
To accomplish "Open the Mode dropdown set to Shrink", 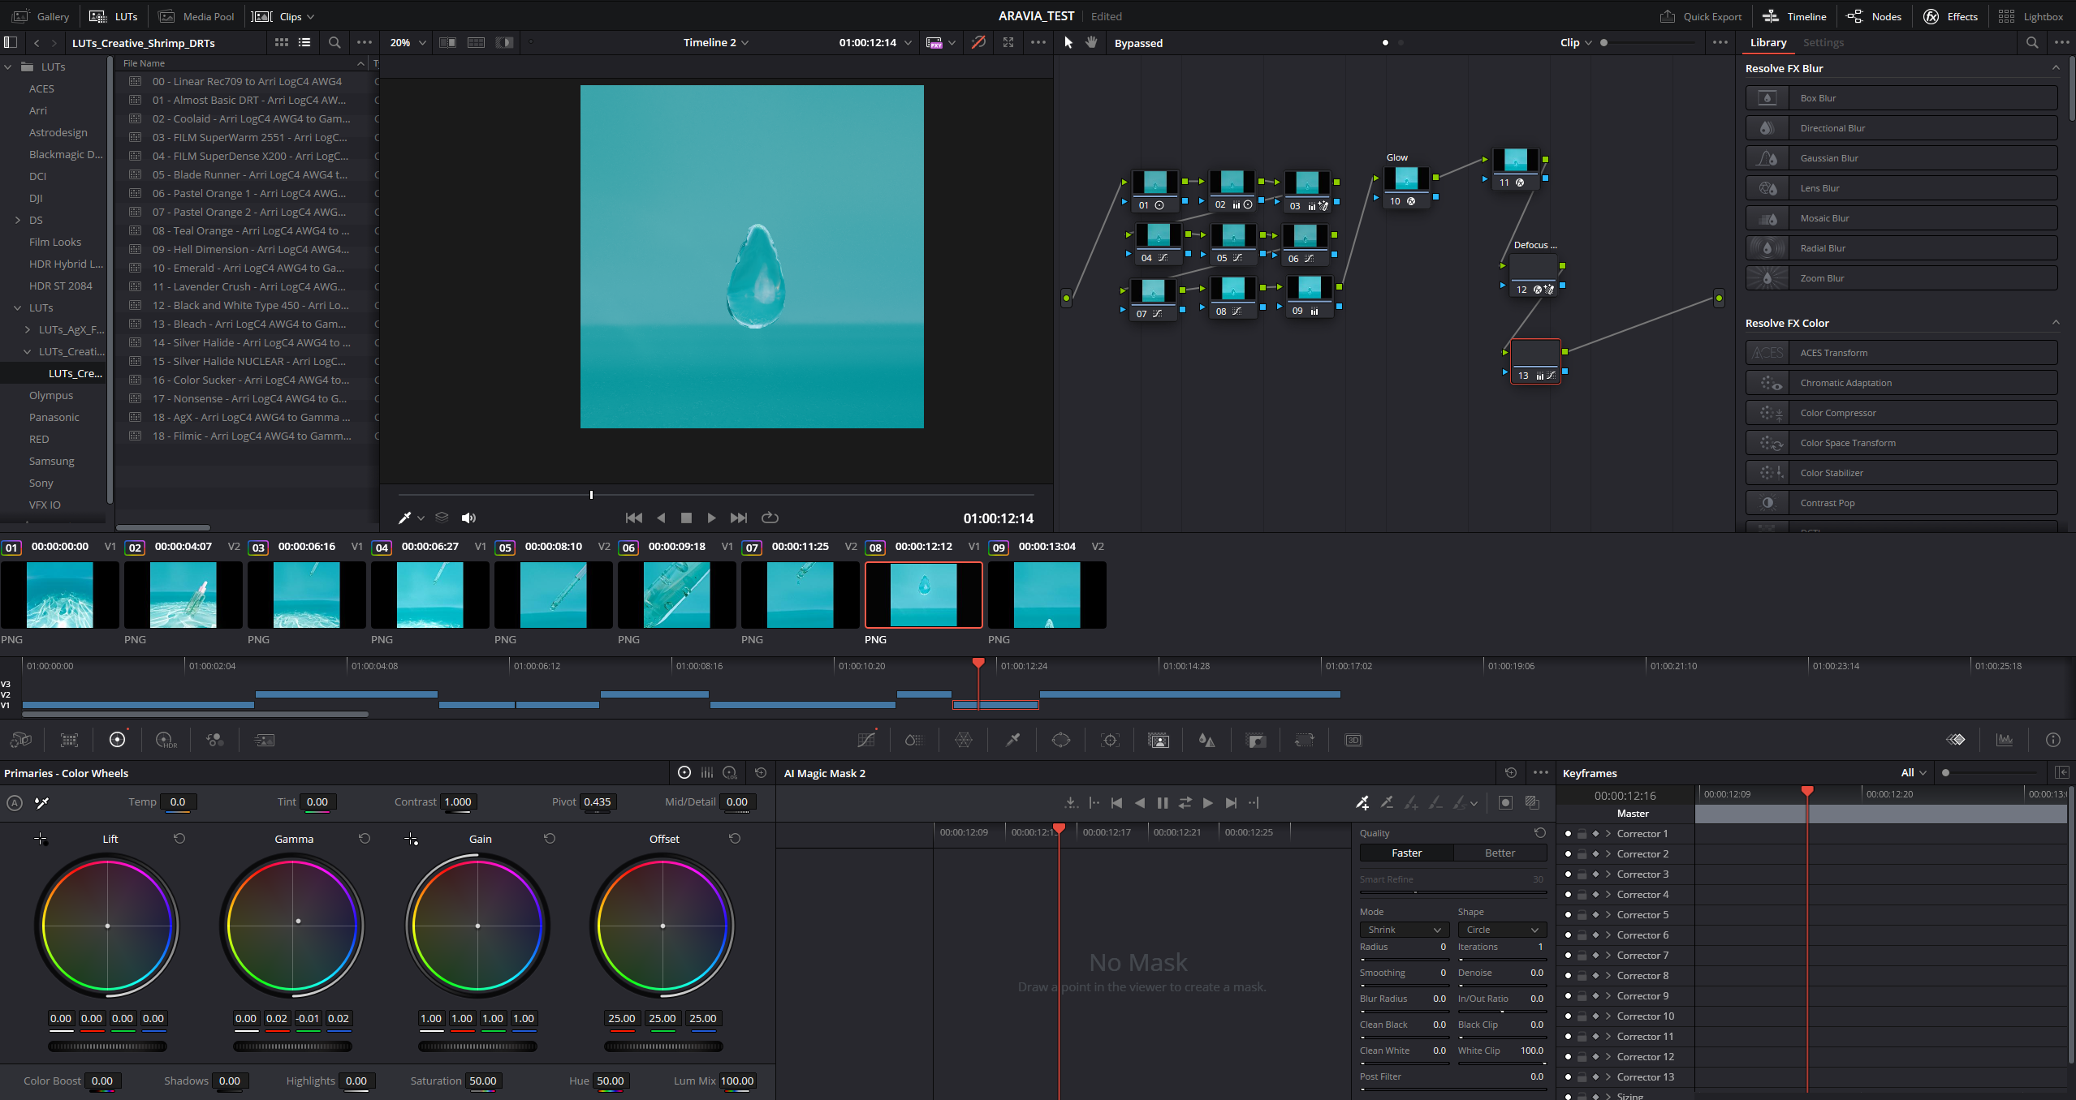I will click(1405, 930).
